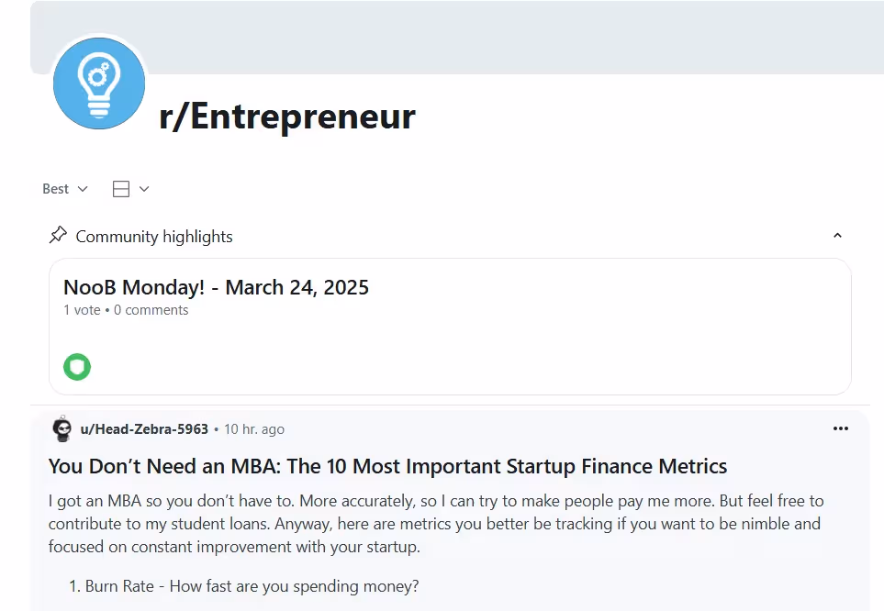Collapse the Community highlights section
Screen dimensions: 884x611
(x=836, y=236)
